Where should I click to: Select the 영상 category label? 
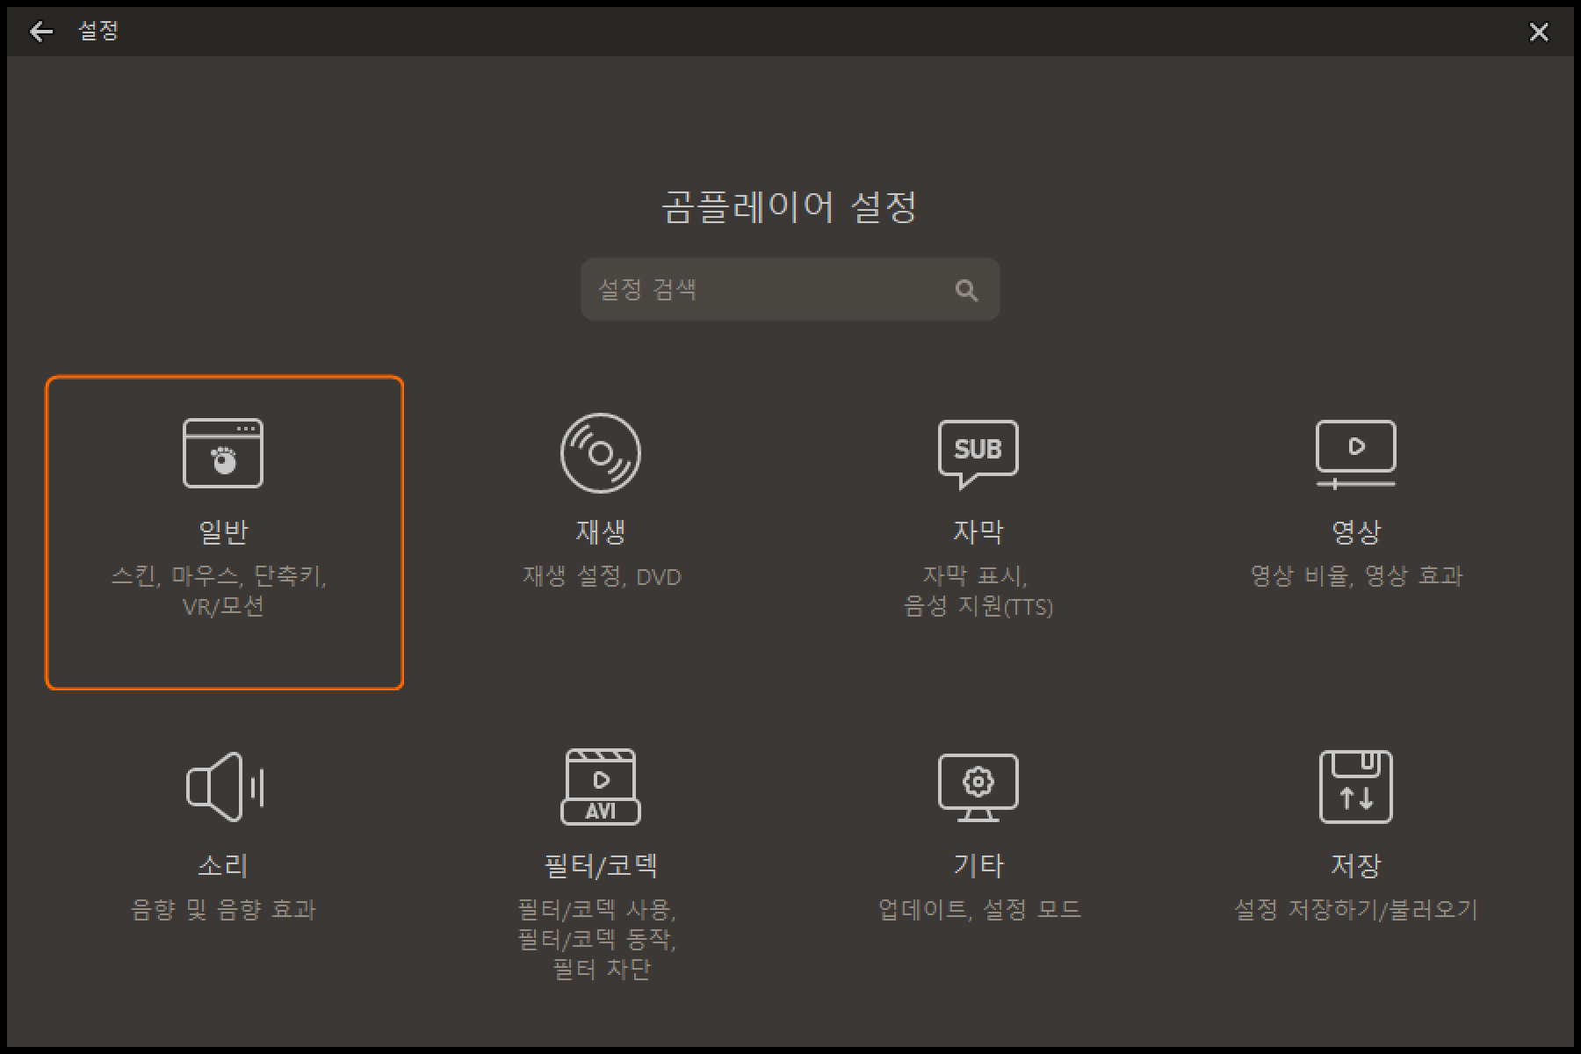[x=1355, y=531]
